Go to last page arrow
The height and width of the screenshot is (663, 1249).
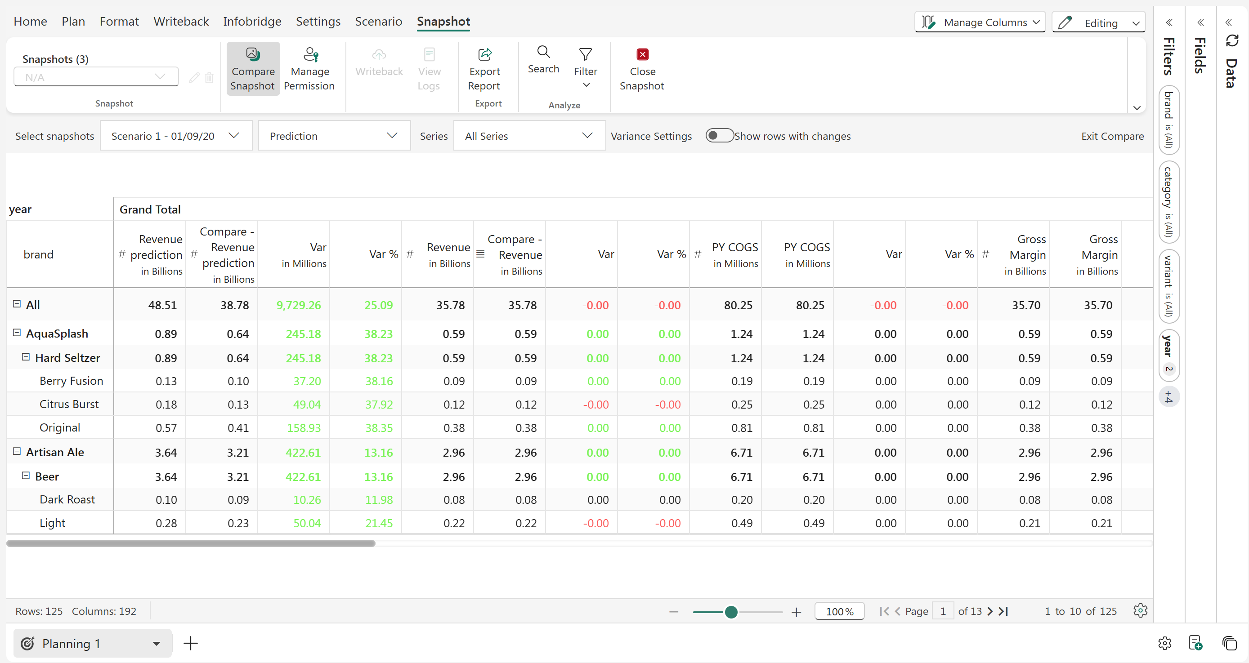pos(1004,611)
